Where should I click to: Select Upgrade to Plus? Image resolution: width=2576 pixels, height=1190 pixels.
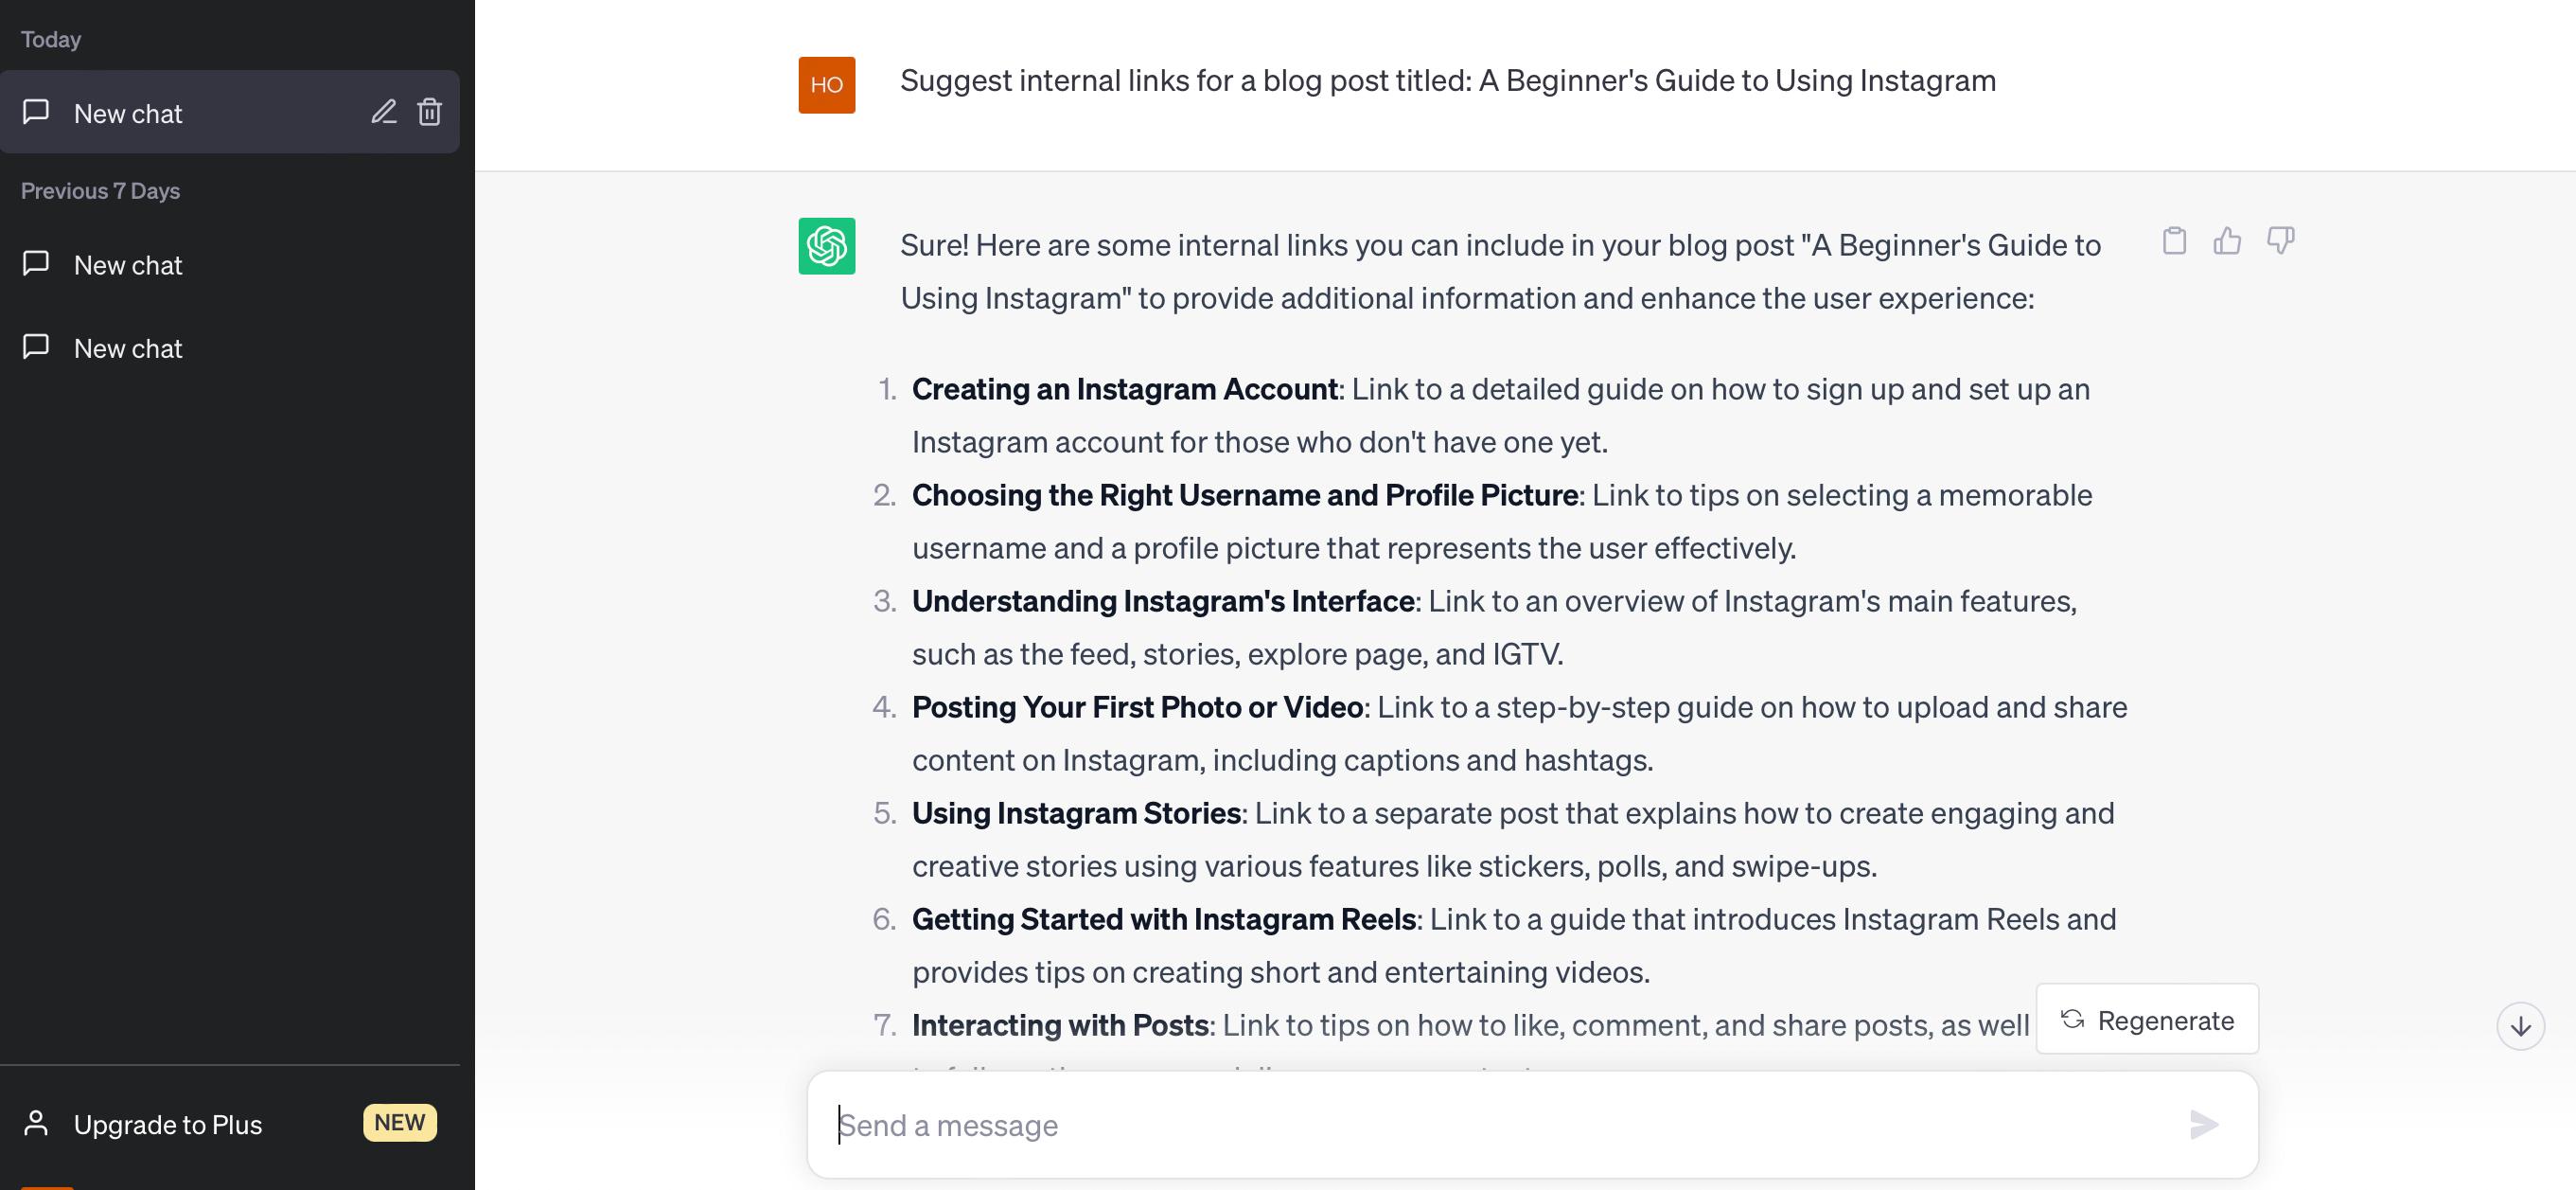[x=167, y=1124]
